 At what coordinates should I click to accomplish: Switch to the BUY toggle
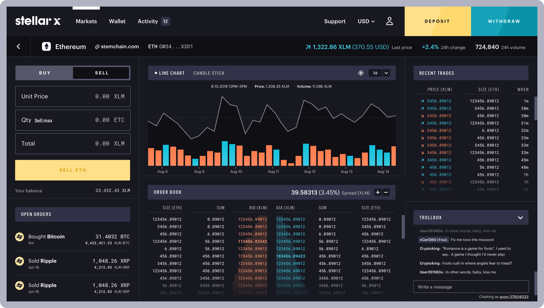click(x=45, y=73)
